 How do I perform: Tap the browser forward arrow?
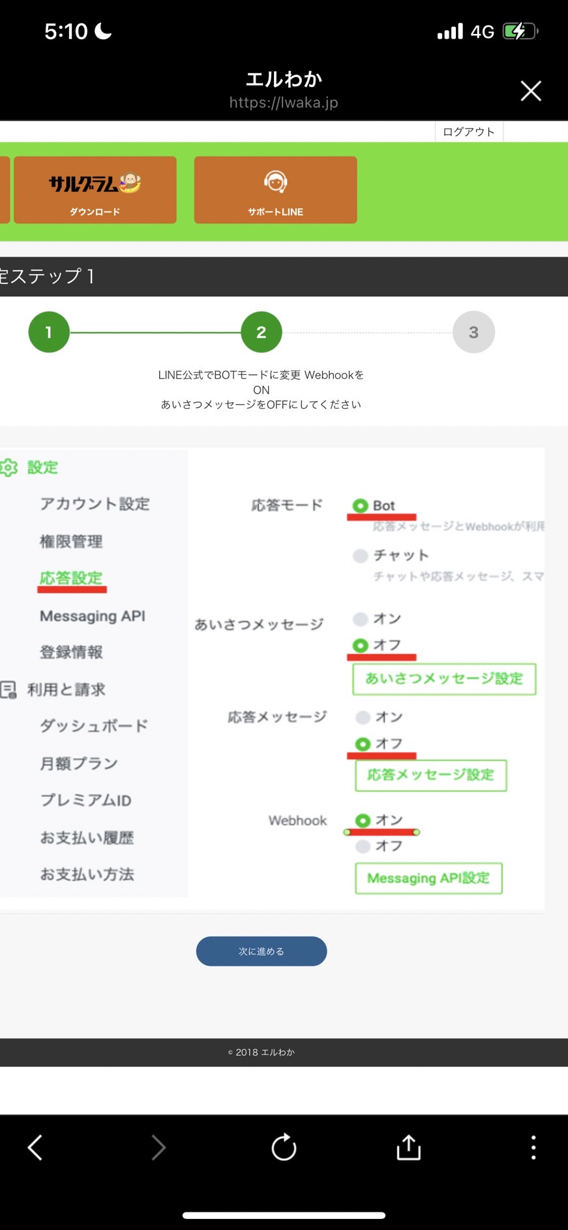tap(158, 1147)
